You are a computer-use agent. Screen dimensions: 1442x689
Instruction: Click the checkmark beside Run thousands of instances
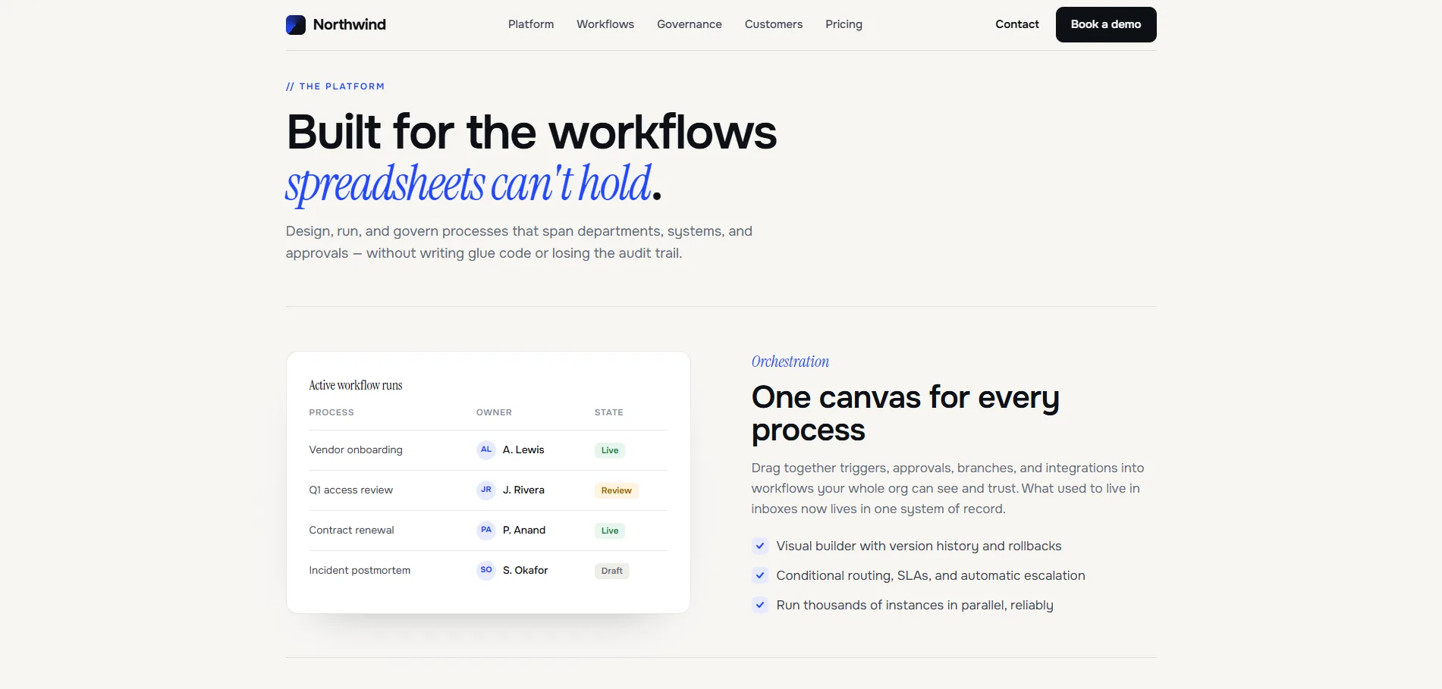pos(760,605)
